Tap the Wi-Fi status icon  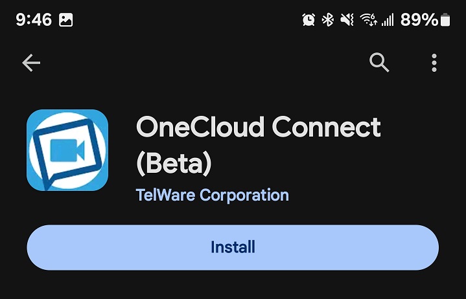pyautogui.click(x=369, y=20)
